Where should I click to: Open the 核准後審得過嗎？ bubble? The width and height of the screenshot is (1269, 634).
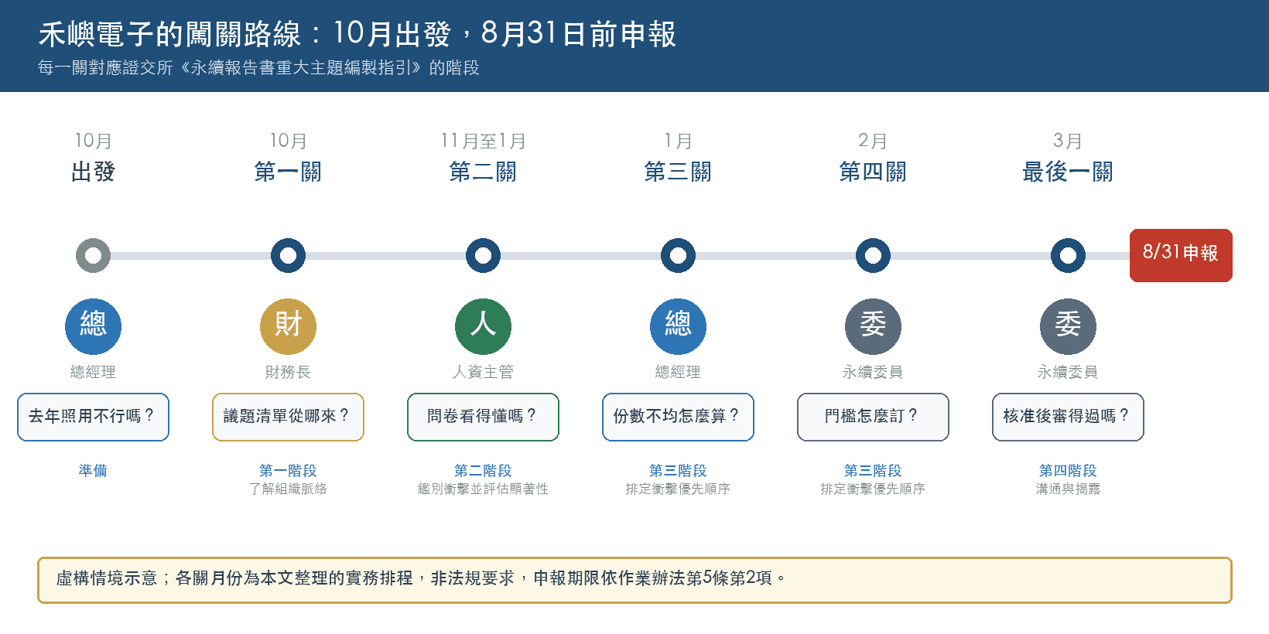point(1068,417)
